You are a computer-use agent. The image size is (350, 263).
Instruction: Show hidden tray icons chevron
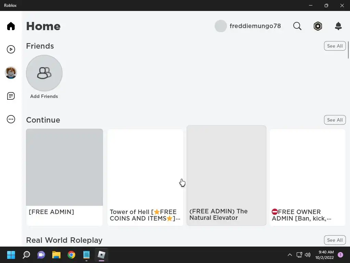[x=290, y=255]
